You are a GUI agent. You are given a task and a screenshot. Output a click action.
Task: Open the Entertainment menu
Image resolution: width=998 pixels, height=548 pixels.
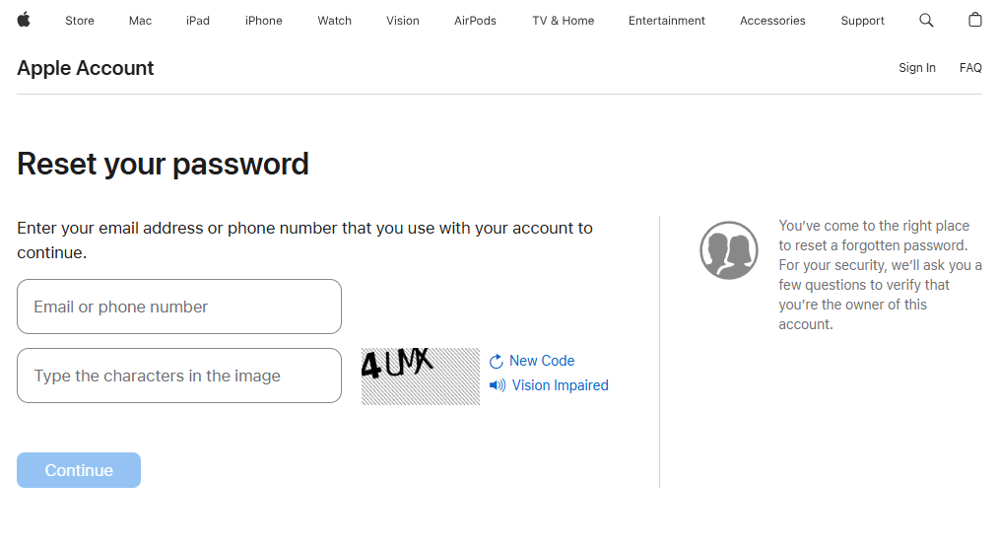pos(666,21)
